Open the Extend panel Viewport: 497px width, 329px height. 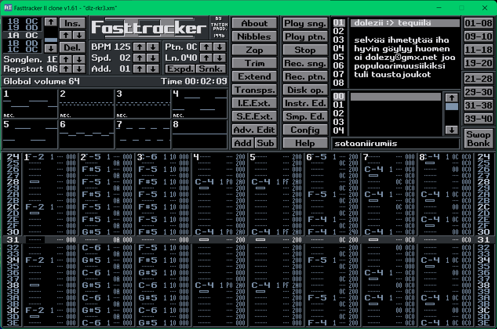[x=254, y=76]
